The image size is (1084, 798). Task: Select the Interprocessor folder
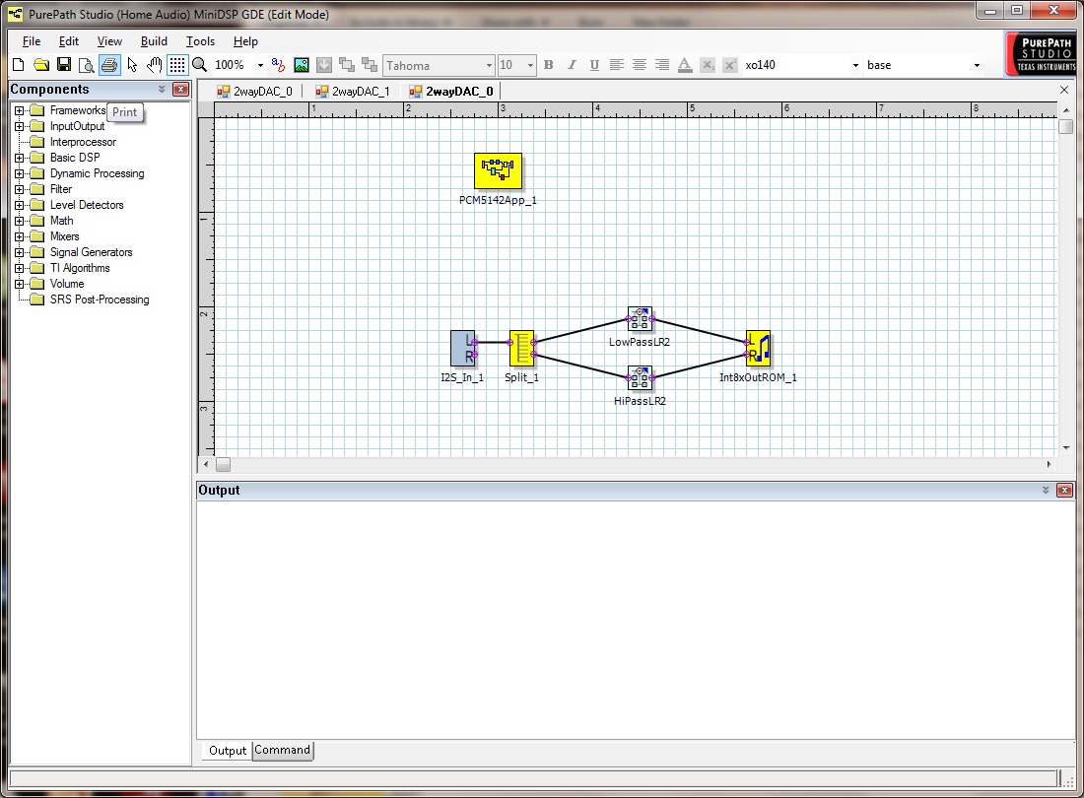(83, 142)
